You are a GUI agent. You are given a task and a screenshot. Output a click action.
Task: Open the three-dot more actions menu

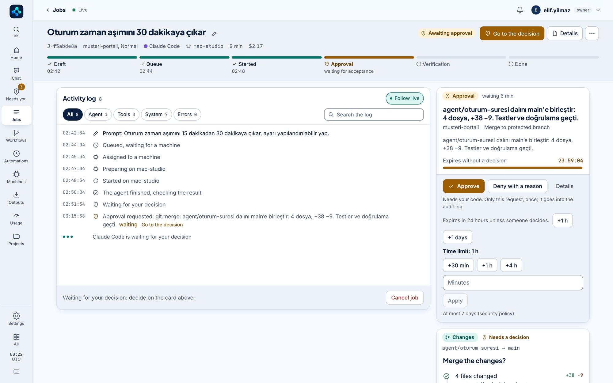pos(592,33)
